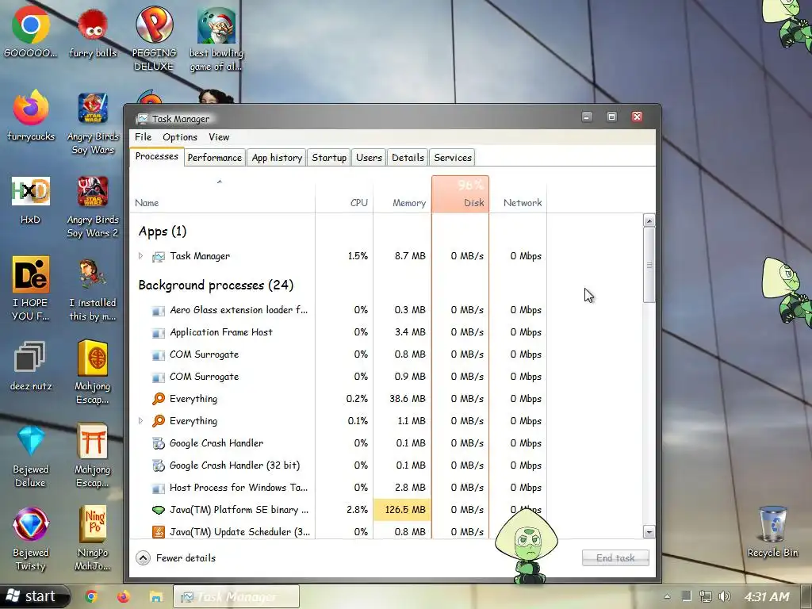812x609 pixels.
Task: Click the Task Manager taskbar button
Action: tap(236, 596)
